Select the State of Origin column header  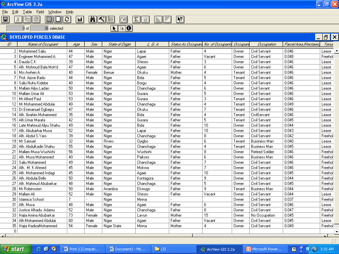coord(119,44)
